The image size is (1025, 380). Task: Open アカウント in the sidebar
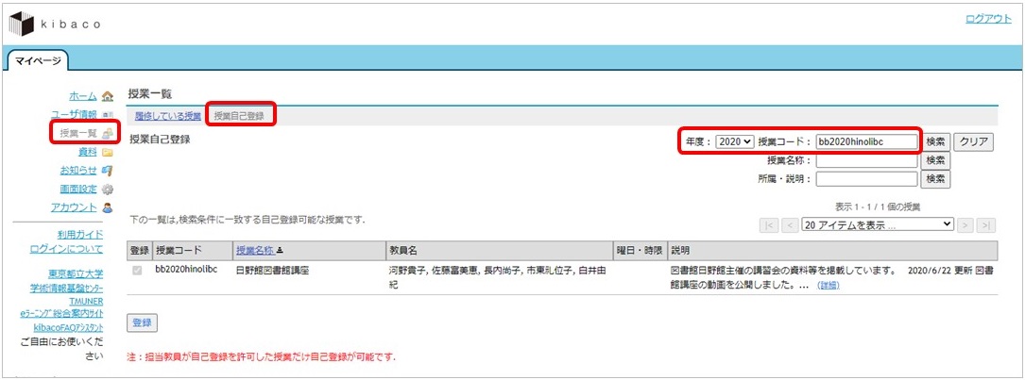click(74, 208)
